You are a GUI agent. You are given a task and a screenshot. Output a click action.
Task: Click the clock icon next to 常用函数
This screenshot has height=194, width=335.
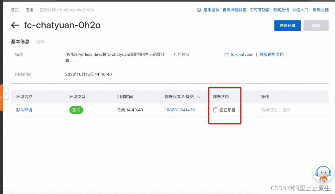199,10
